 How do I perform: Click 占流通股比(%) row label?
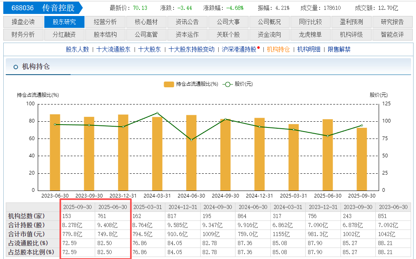(x=28, y=243)
